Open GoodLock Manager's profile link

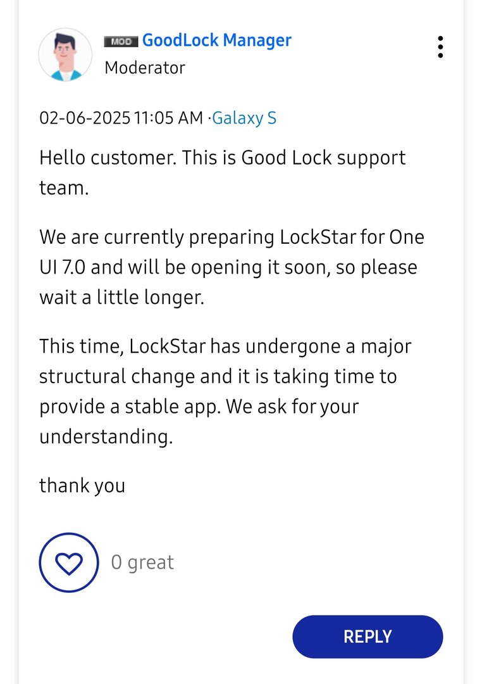point(216,41)
